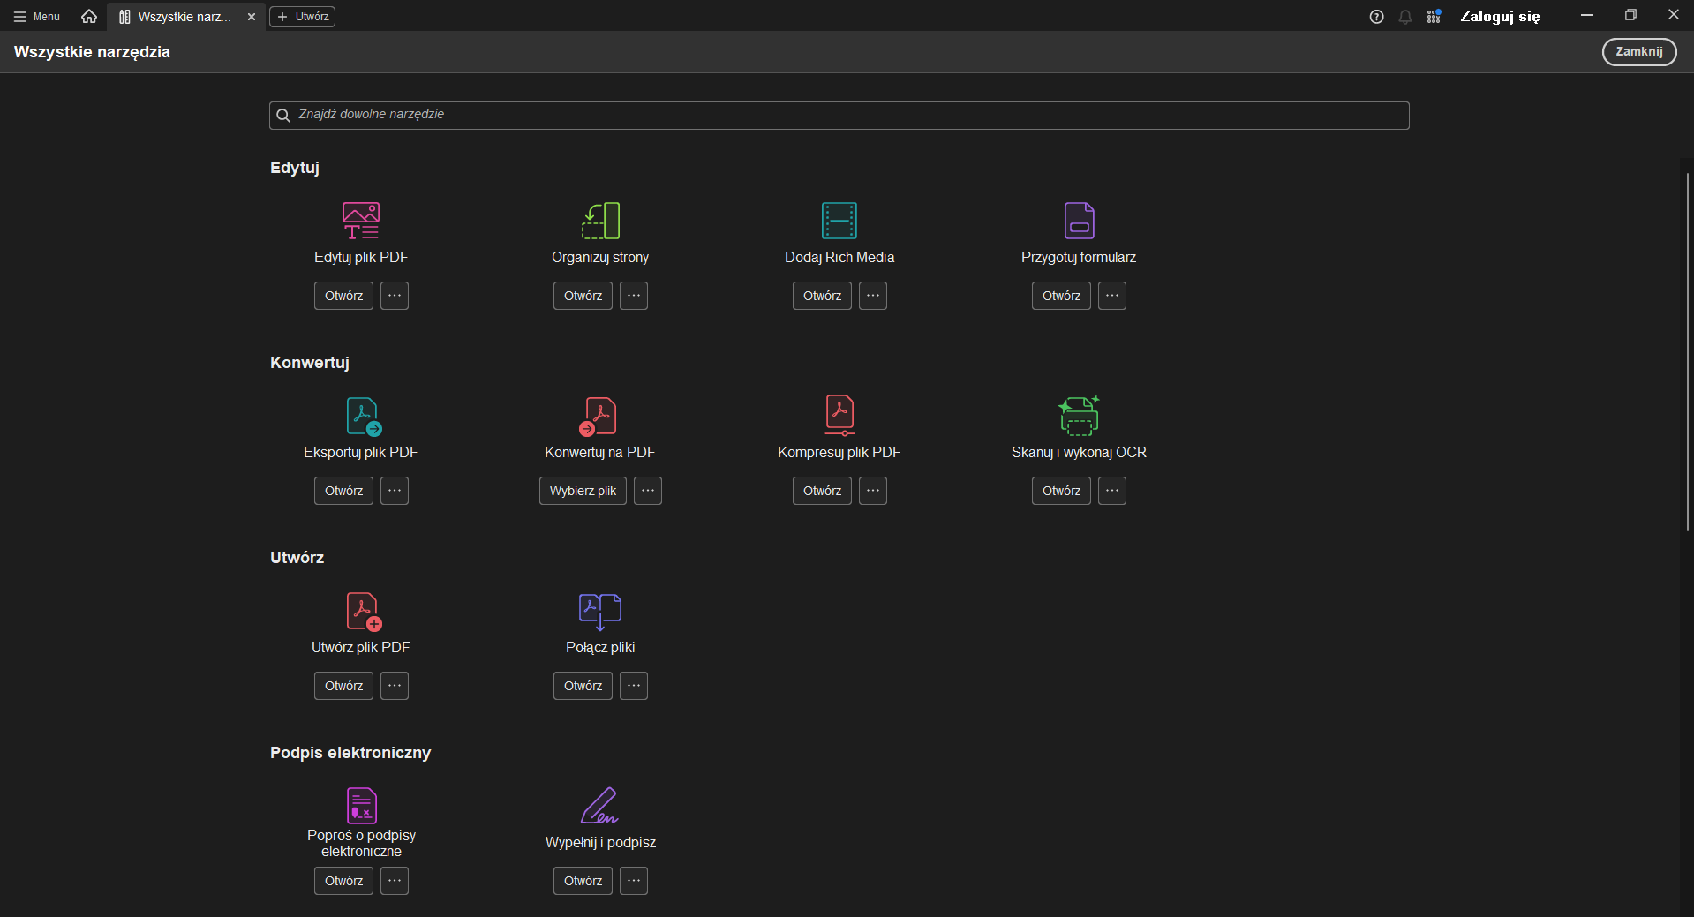The image size is (1694, 917).
Task: Expand more options for Eksportuj plik PDF
Action: tap(395, 491)
